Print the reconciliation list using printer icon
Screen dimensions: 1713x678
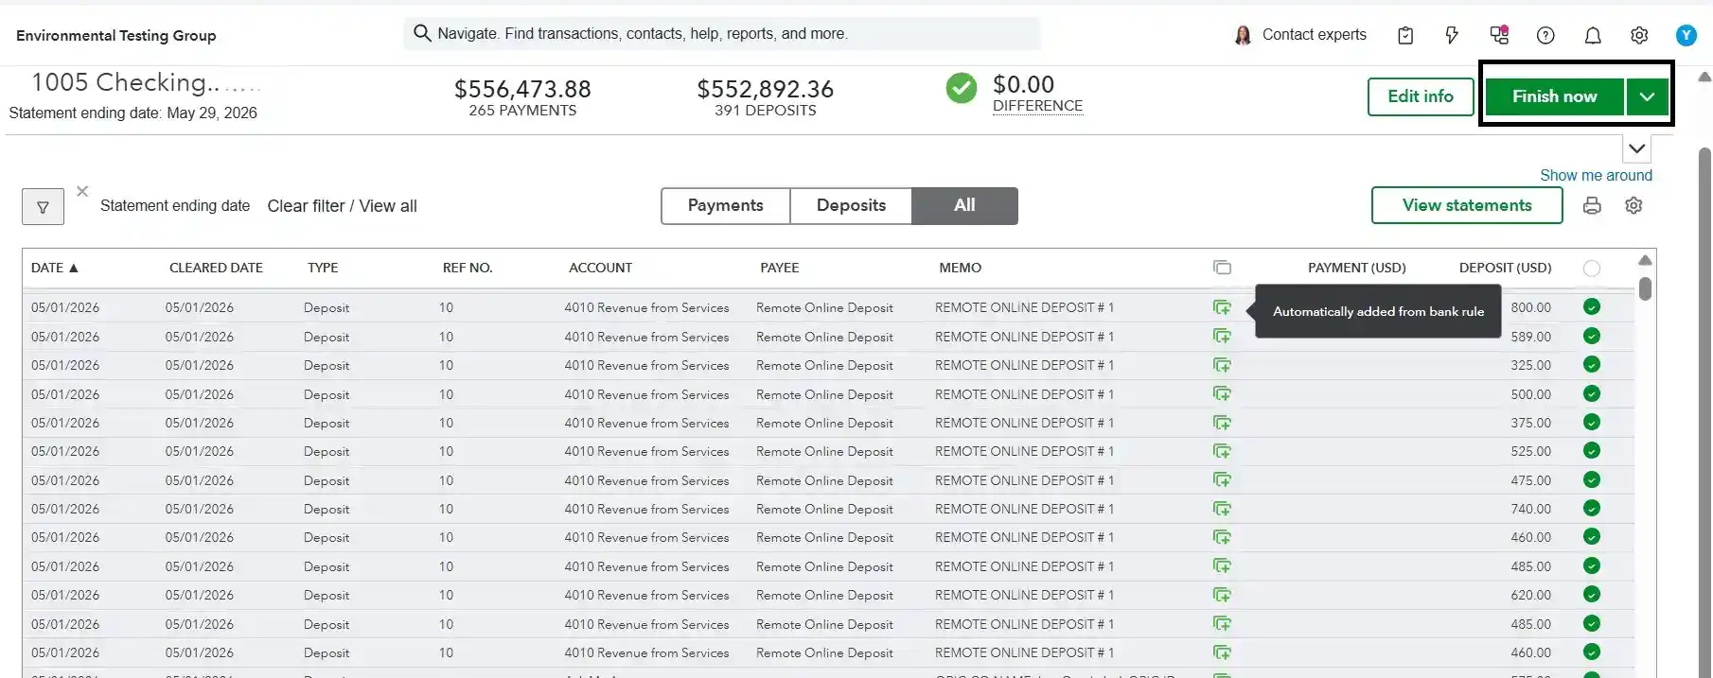tap(1592, 205)
